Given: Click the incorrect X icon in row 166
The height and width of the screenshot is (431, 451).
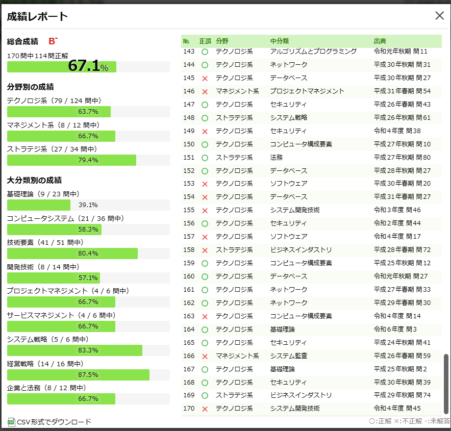Looking at the screenshot, I should (x=205, y=356).
